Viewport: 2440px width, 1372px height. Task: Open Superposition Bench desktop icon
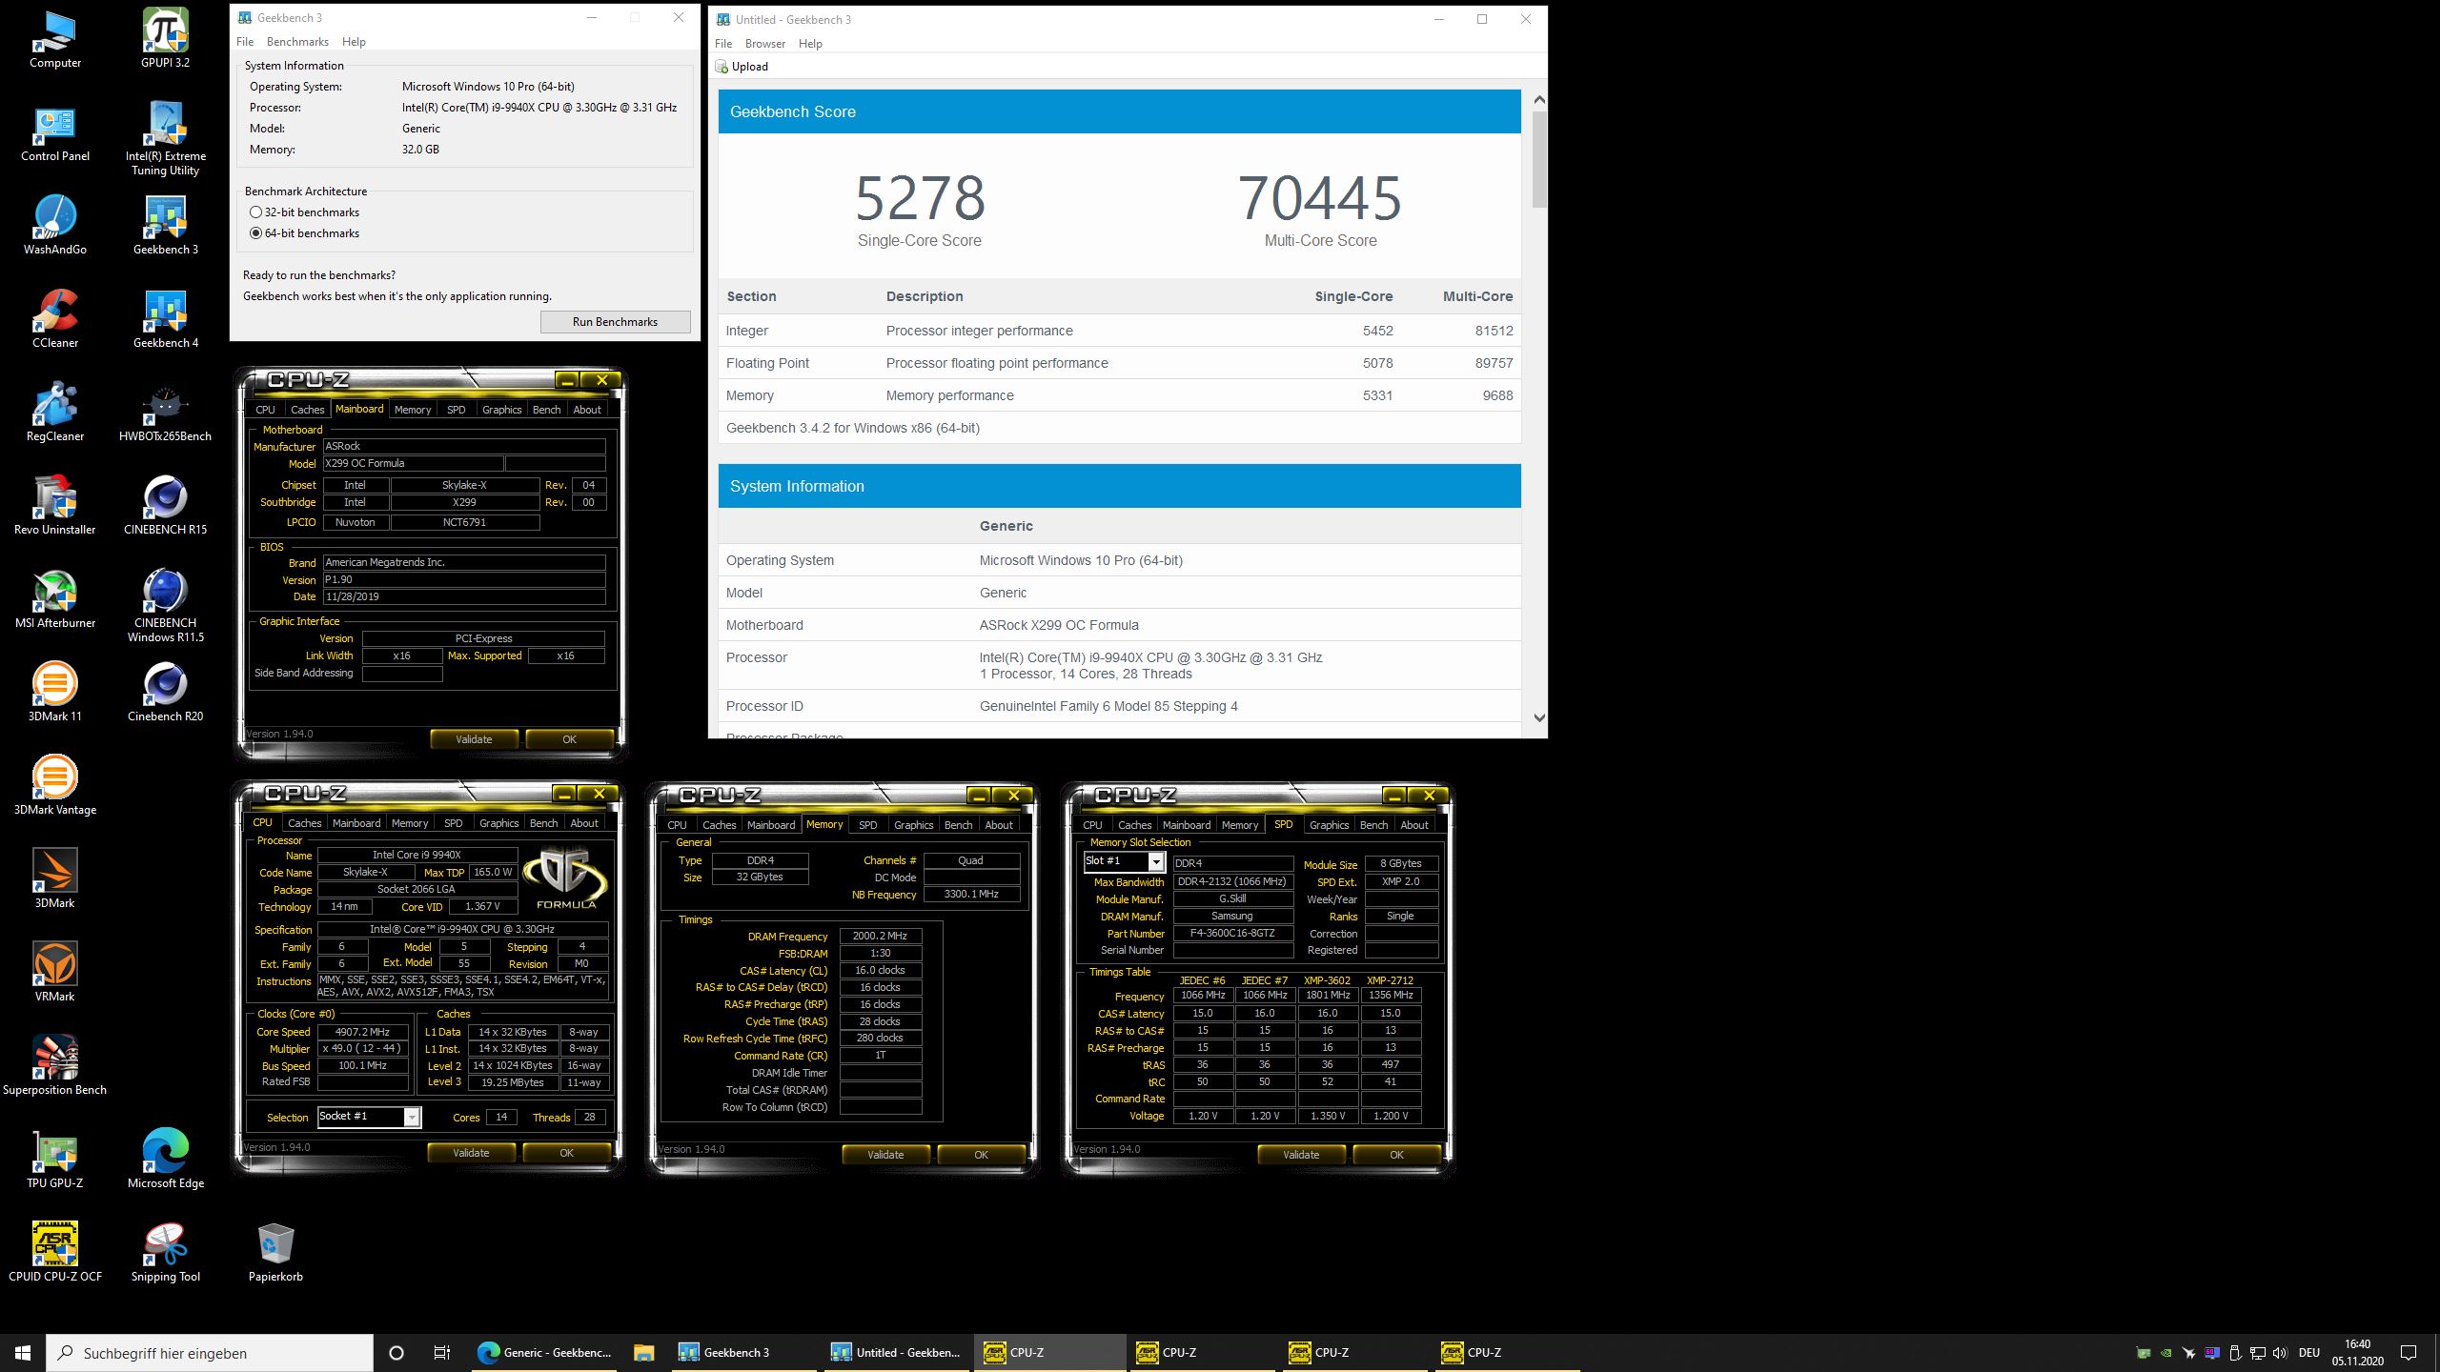point(55,1066)
